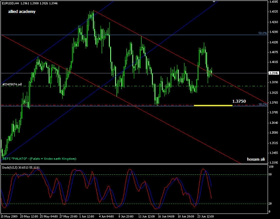Select the yellow horizontal target line
Screen dimensions: 280x219
coord(213,105)
